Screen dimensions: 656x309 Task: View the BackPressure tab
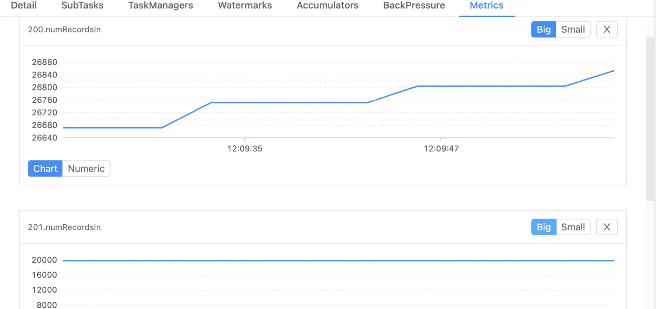[414, 6]
